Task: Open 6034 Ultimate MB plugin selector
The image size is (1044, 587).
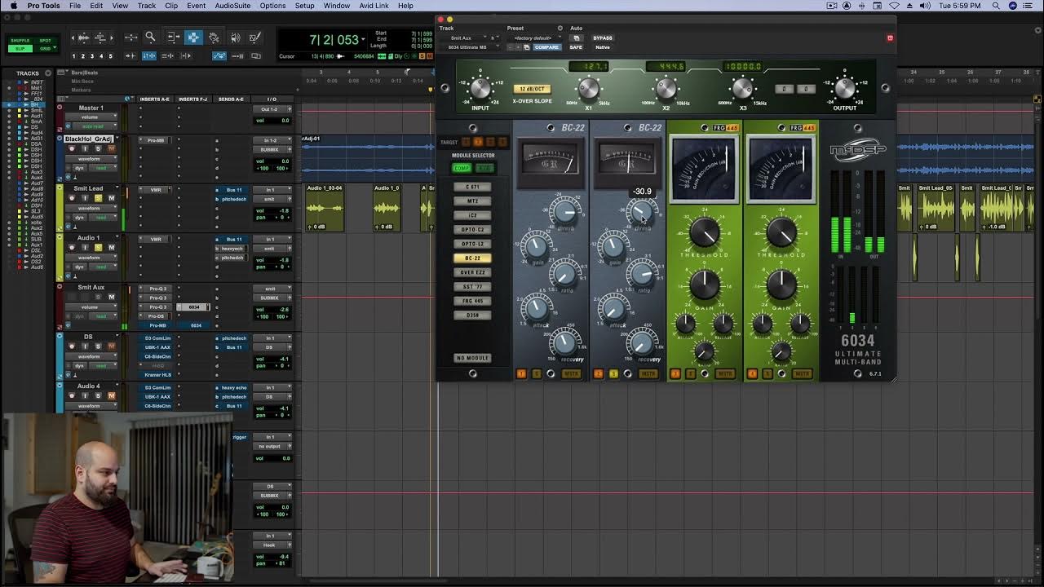Action: click(471, 47)
